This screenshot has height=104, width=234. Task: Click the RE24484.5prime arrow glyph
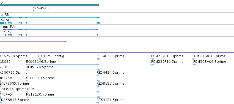coord(98,75)
